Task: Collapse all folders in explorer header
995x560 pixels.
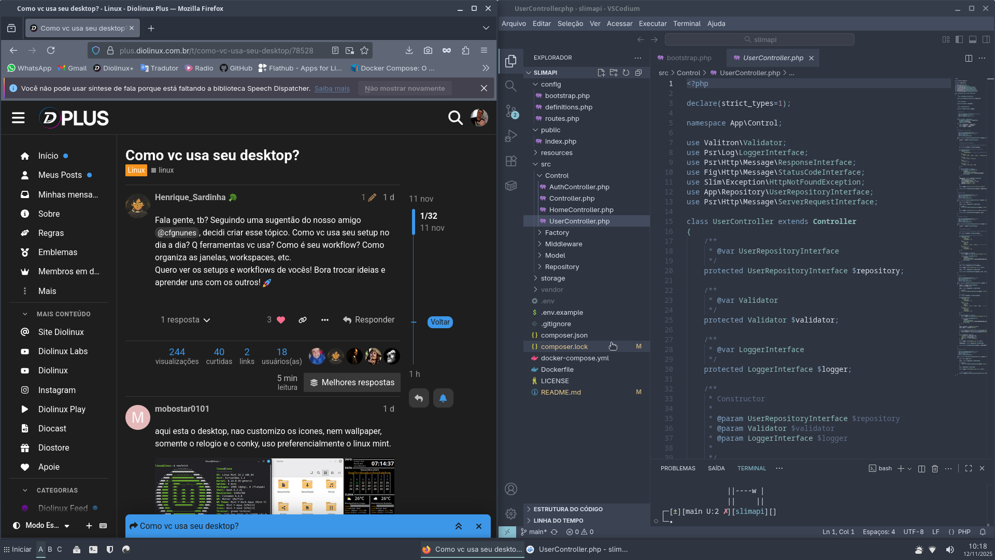Action: [638, 73]
